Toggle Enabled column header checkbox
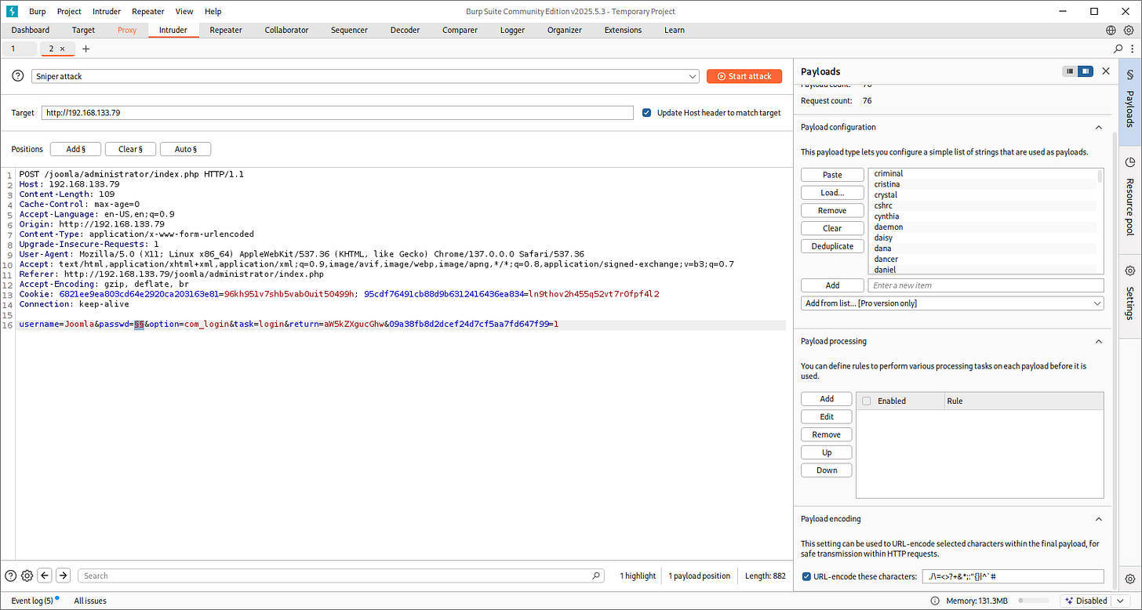 pyautogui.click(x=866, y=401)
